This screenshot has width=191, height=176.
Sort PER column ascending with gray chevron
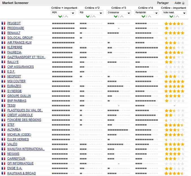click(x=66, y=16)
